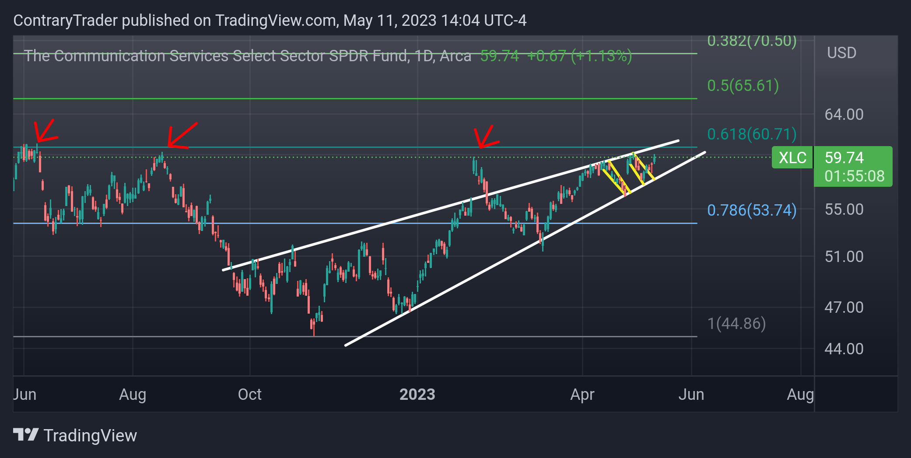Click the Oct label on time axis
Viewport: 911px width, 458px height.
coord(249,395)
